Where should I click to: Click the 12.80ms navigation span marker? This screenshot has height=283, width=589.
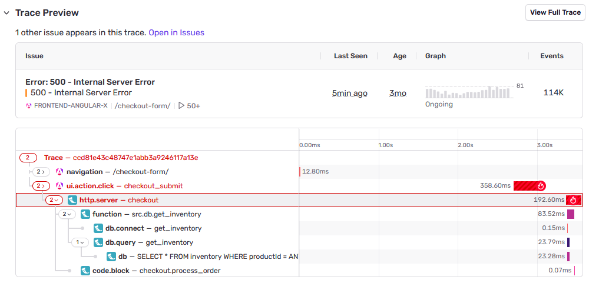300,172
